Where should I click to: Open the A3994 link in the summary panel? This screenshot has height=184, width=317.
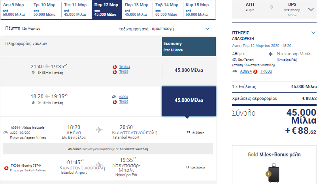pyautogui.click(x=245, y=71)
